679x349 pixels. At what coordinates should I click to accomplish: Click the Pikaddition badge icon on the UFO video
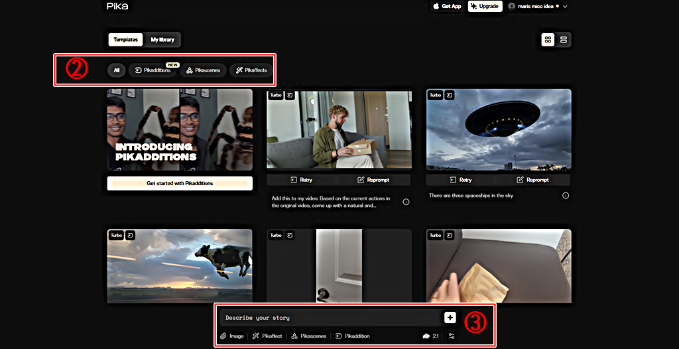[450, 95]
